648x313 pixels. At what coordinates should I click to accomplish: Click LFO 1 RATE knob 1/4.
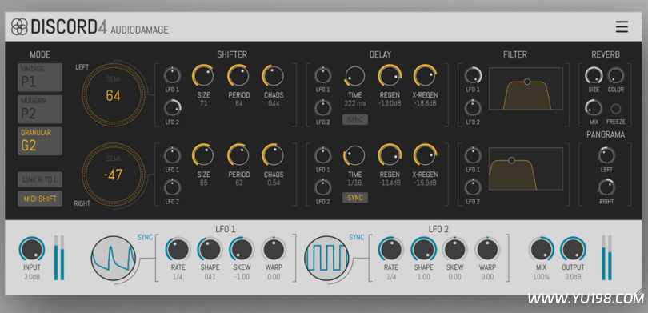tap(178, 250)
